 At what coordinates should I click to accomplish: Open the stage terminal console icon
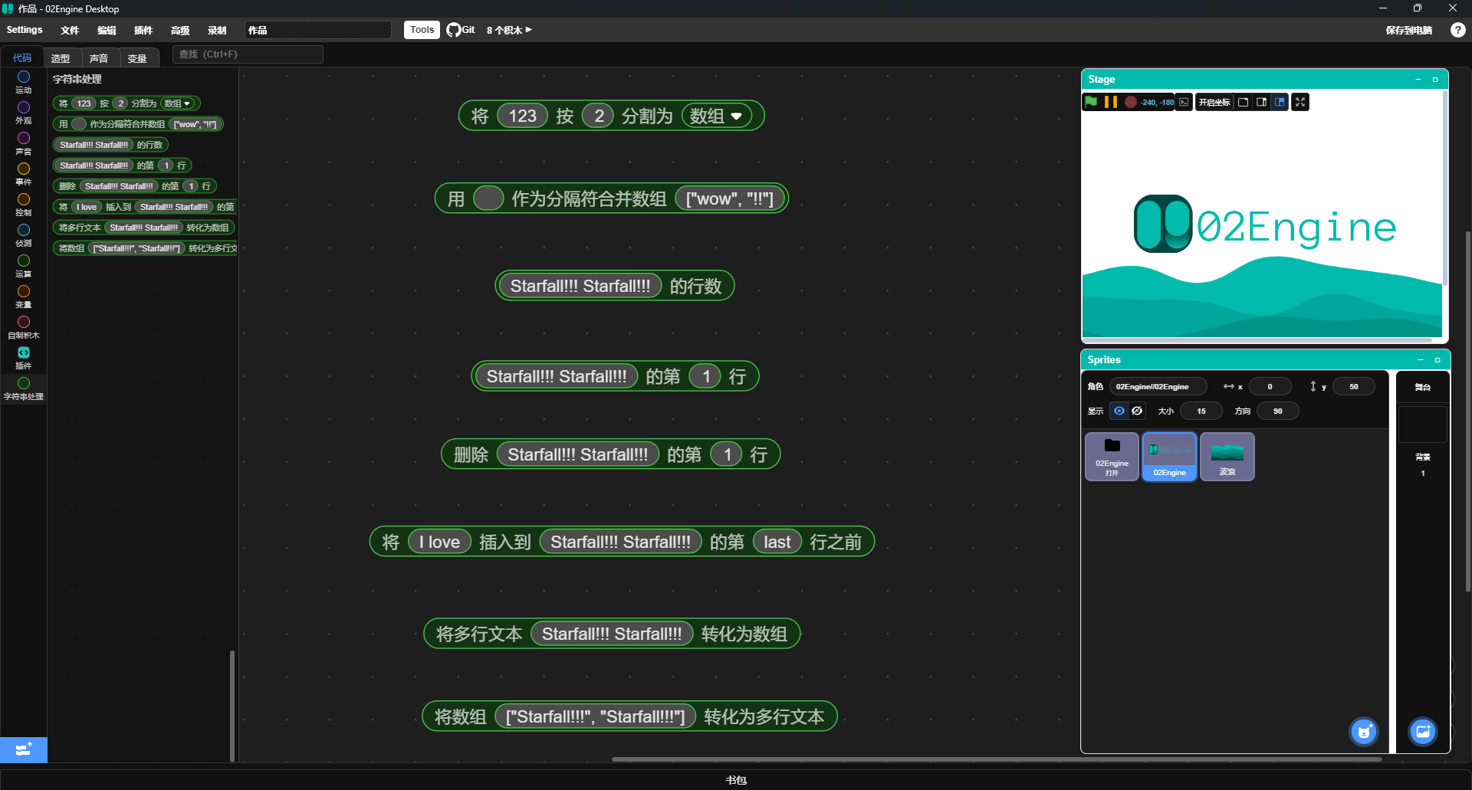[1184, 102]
